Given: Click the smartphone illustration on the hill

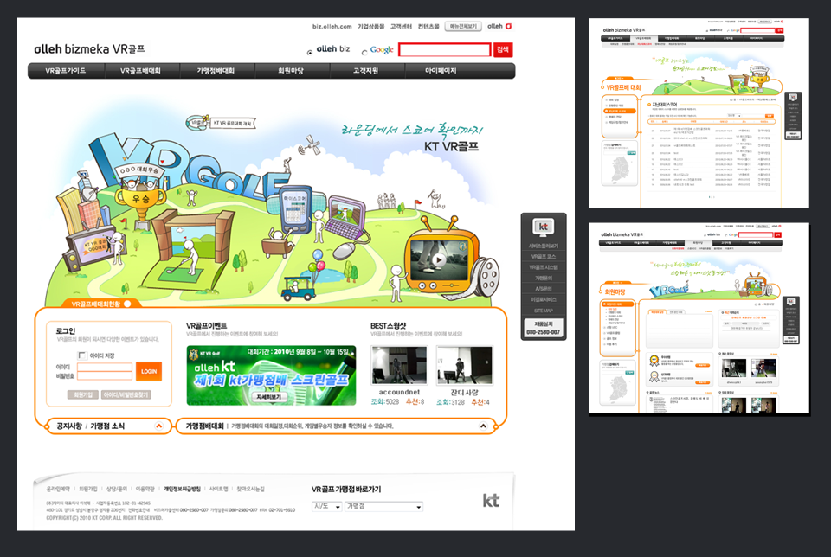Looking at the screenshot, I should tap(296, 209).
